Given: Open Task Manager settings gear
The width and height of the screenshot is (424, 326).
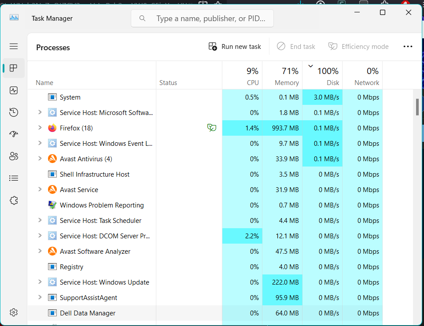Looking at the screenshot, I should pyautogui.click(x=14, y=312).
